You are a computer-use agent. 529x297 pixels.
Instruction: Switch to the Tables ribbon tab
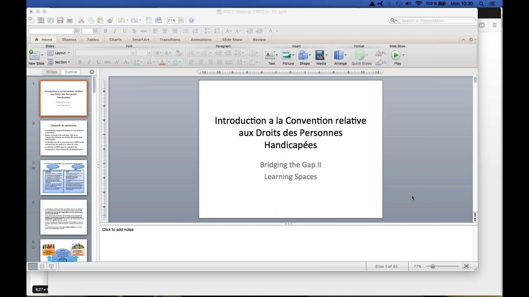(x=93, y=40)
